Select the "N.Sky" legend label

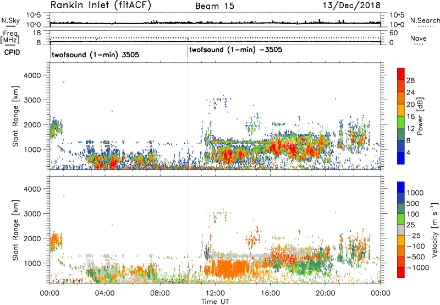click(x=10, y=20)
